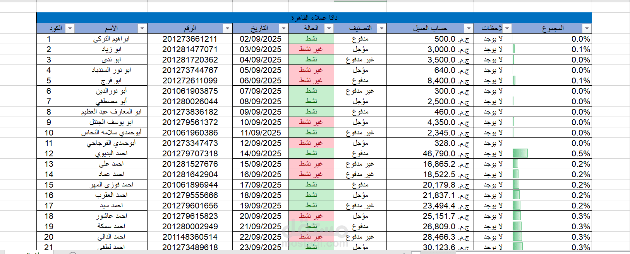Screen dimensions: 630x254
Task: Open the التاريخ column filter dropdown
Action: pyautogui.click(x=283, y=29)
